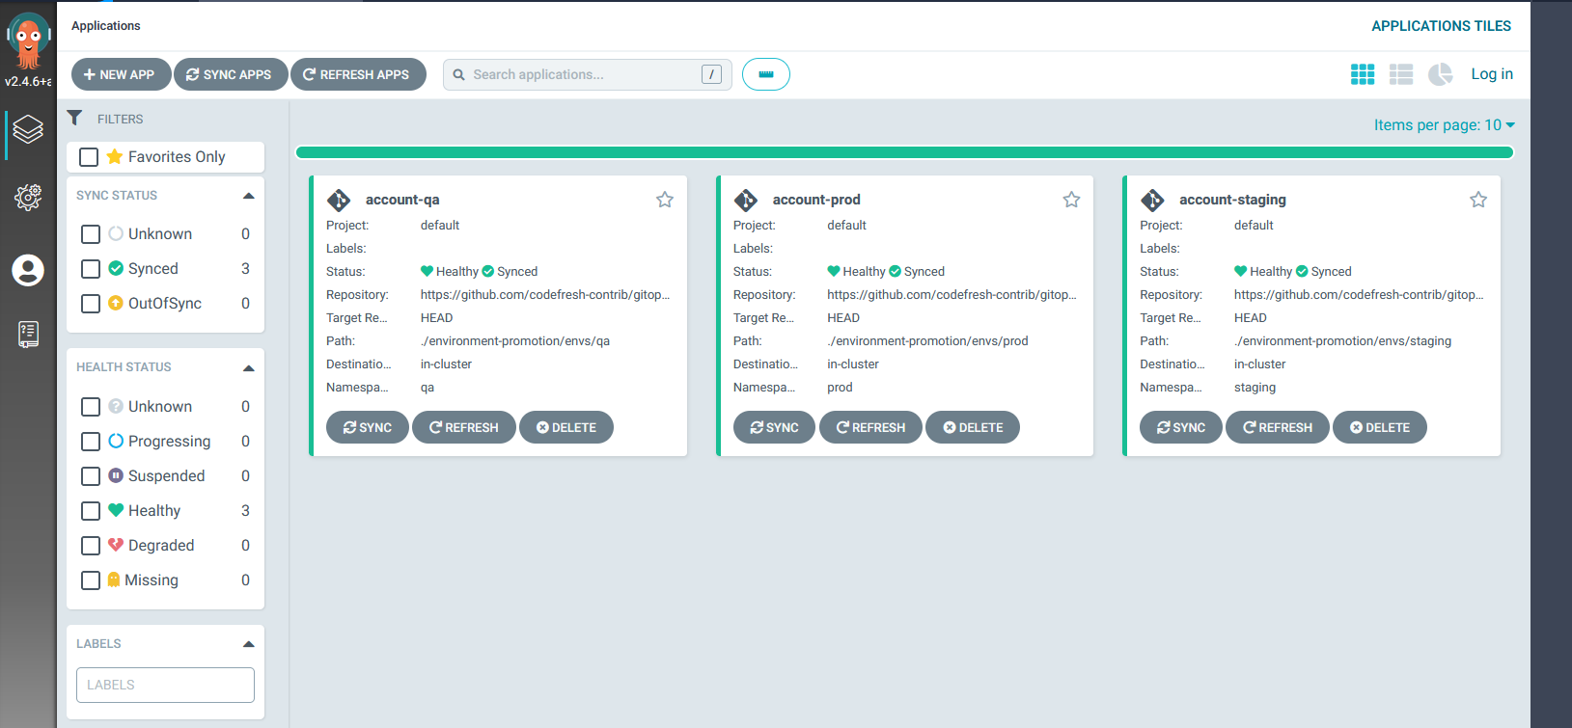Switch to the list view
This screenshot has height=728, width=1572.
(x=1400, y=74)
